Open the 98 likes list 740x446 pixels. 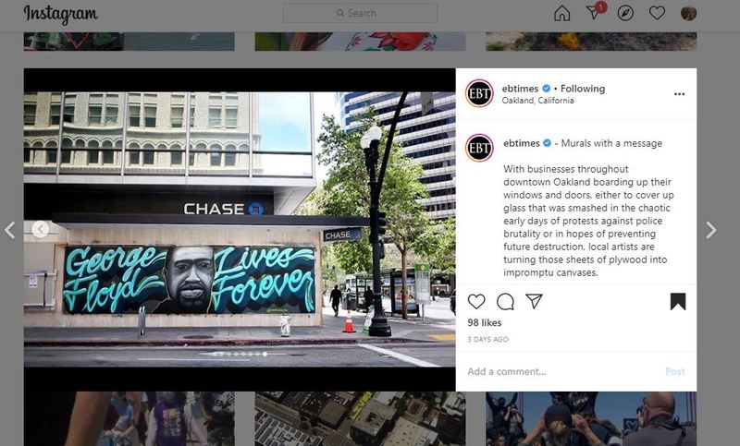tap(484, 322)
